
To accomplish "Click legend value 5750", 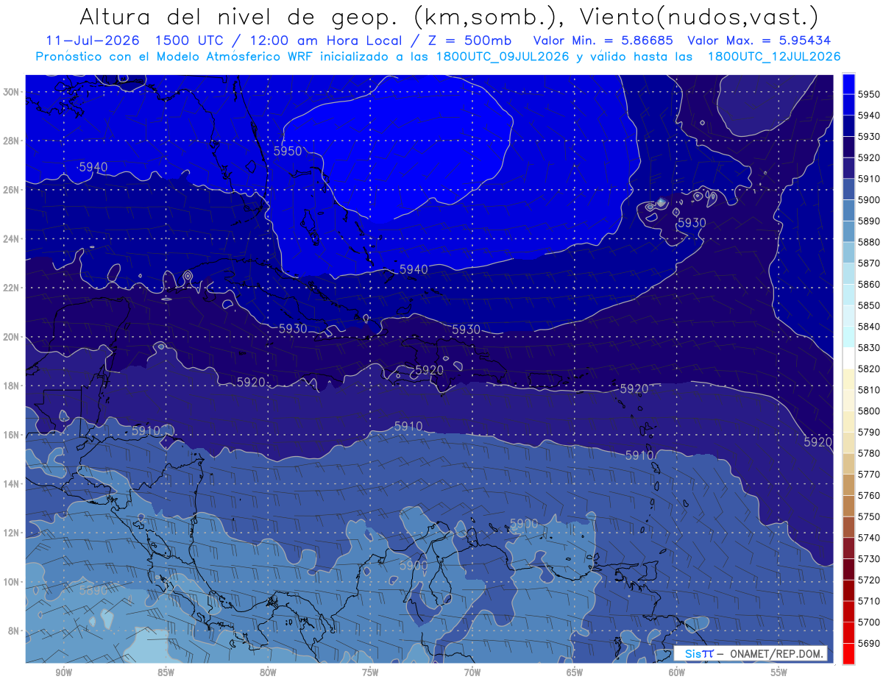I will tap(869, 517).
